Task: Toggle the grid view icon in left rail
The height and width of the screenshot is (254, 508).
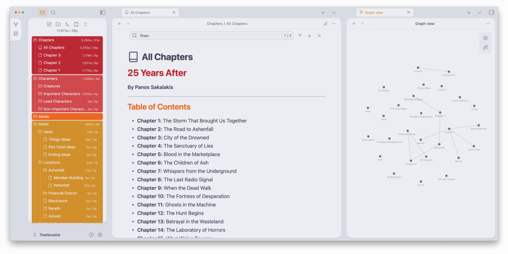Action: (16, 33)
